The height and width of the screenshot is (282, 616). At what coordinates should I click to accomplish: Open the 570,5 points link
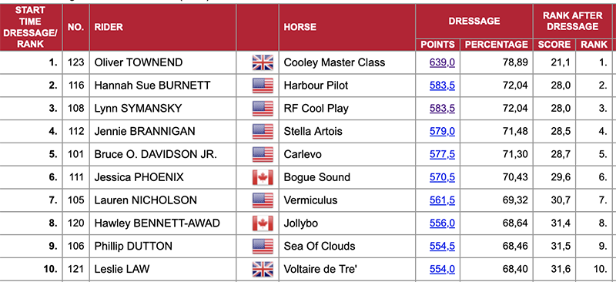coord(442,177)
